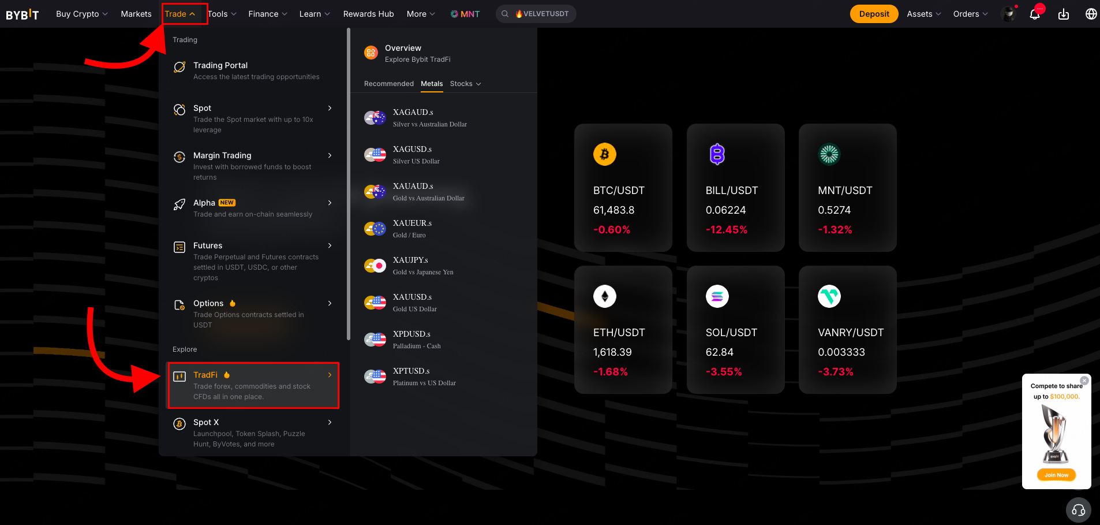
Task: Click the Deposit button
Action: click(874, 14)
